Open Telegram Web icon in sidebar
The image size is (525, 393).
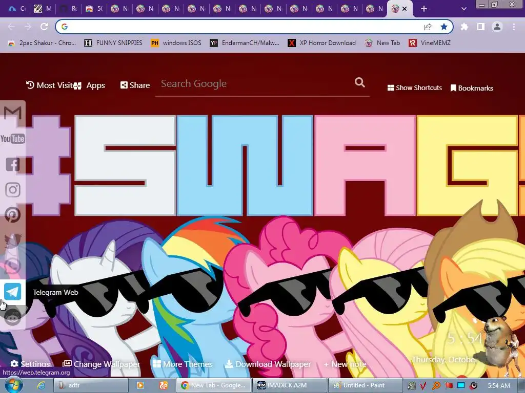click(x=13, y=291)
